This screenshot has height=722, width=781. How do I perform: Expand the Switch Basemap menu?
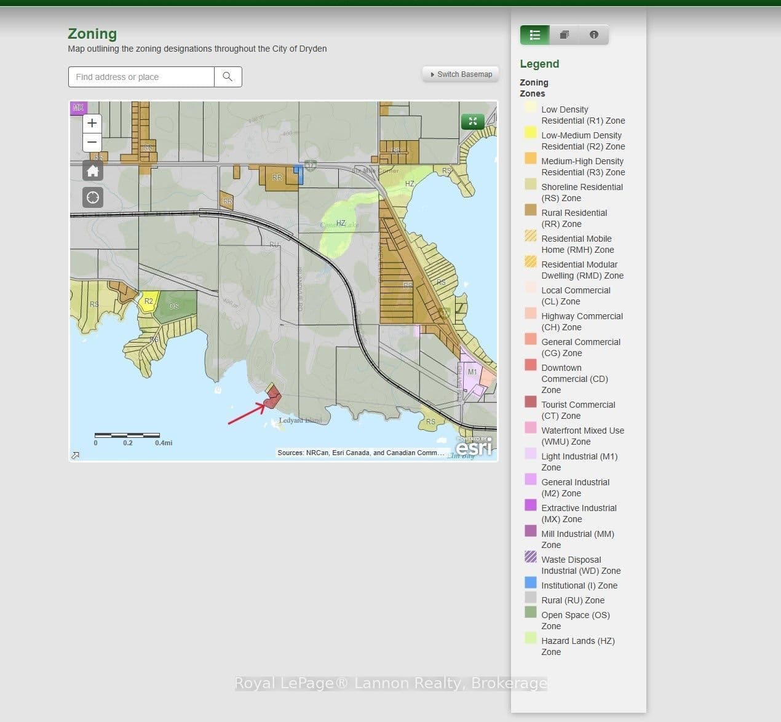461,74
